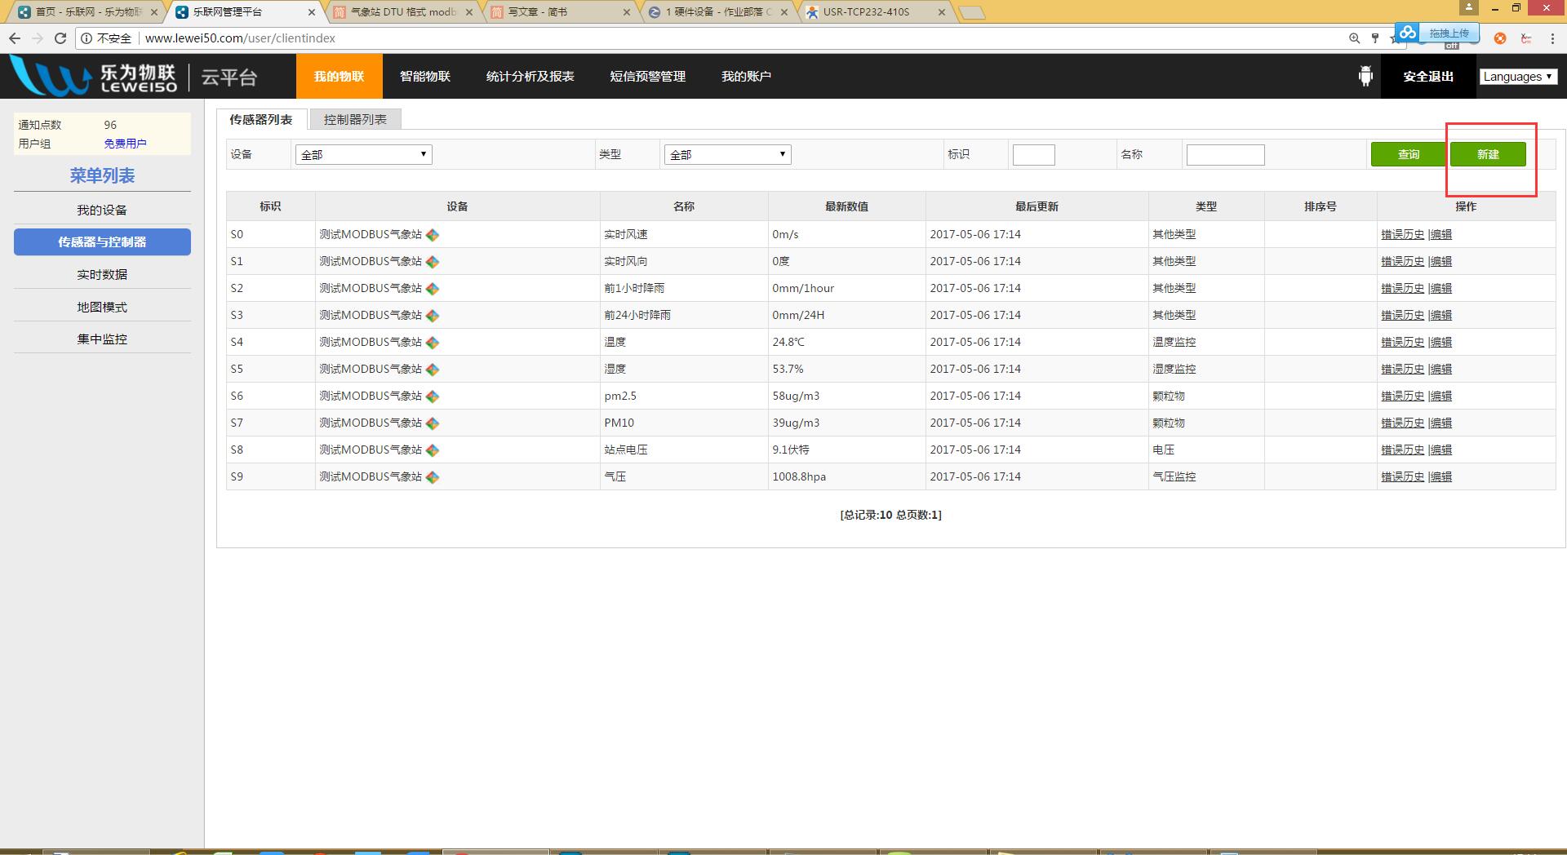Click the device icon in row S8
Viewport: 1567px width, 855px height.
tap(433, 450)
